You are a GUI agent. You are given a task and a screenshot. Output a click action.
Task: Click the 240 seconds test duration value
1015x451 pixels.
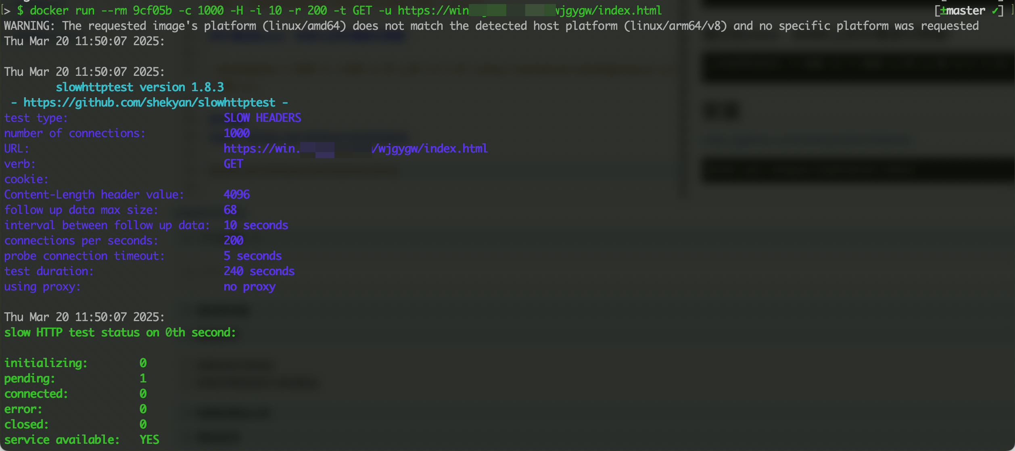pyautogui.click(x=259, y=271)
